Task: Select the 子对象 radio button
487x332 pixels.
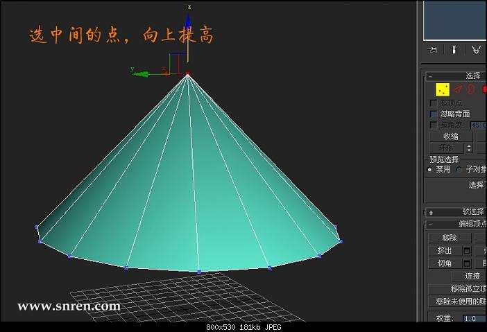Action: coord(459,169)
